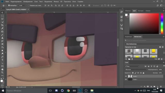The height and width of the screenshot is (93, 165).
Task: Hide layer Слой 1 with eye icon
Action: point(126,80)
